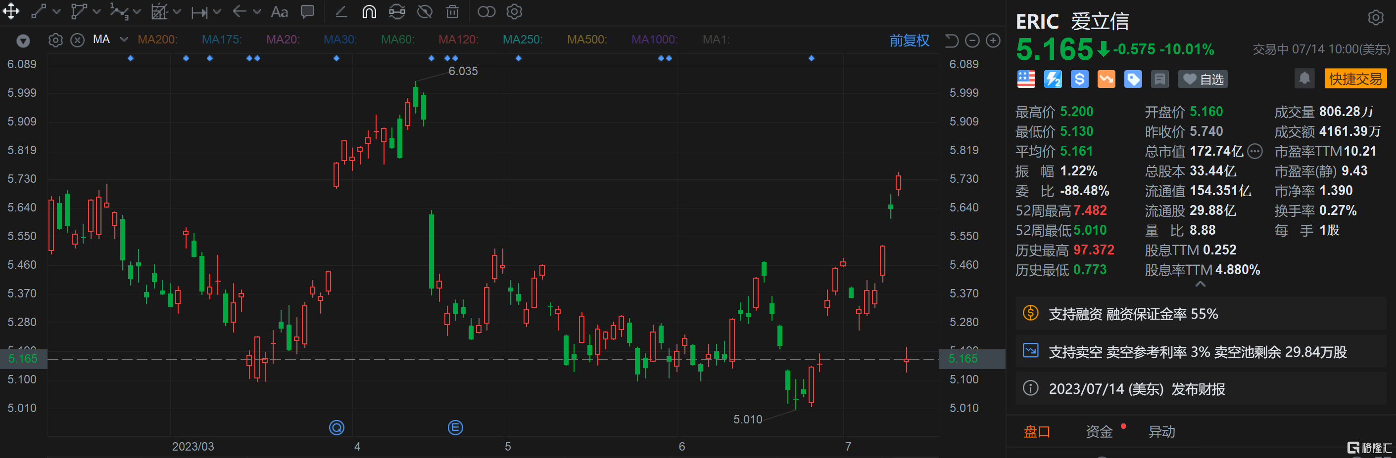Select the trend line drawing tool
The width and height of the screenshot is (1396, 458).
[x=39, y=11]
